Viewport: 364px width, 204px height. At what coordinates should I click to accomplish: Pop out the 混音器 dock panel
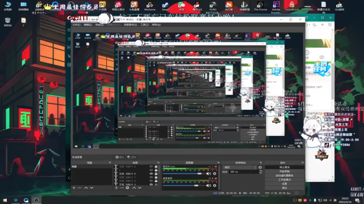(x=218, y=163)
